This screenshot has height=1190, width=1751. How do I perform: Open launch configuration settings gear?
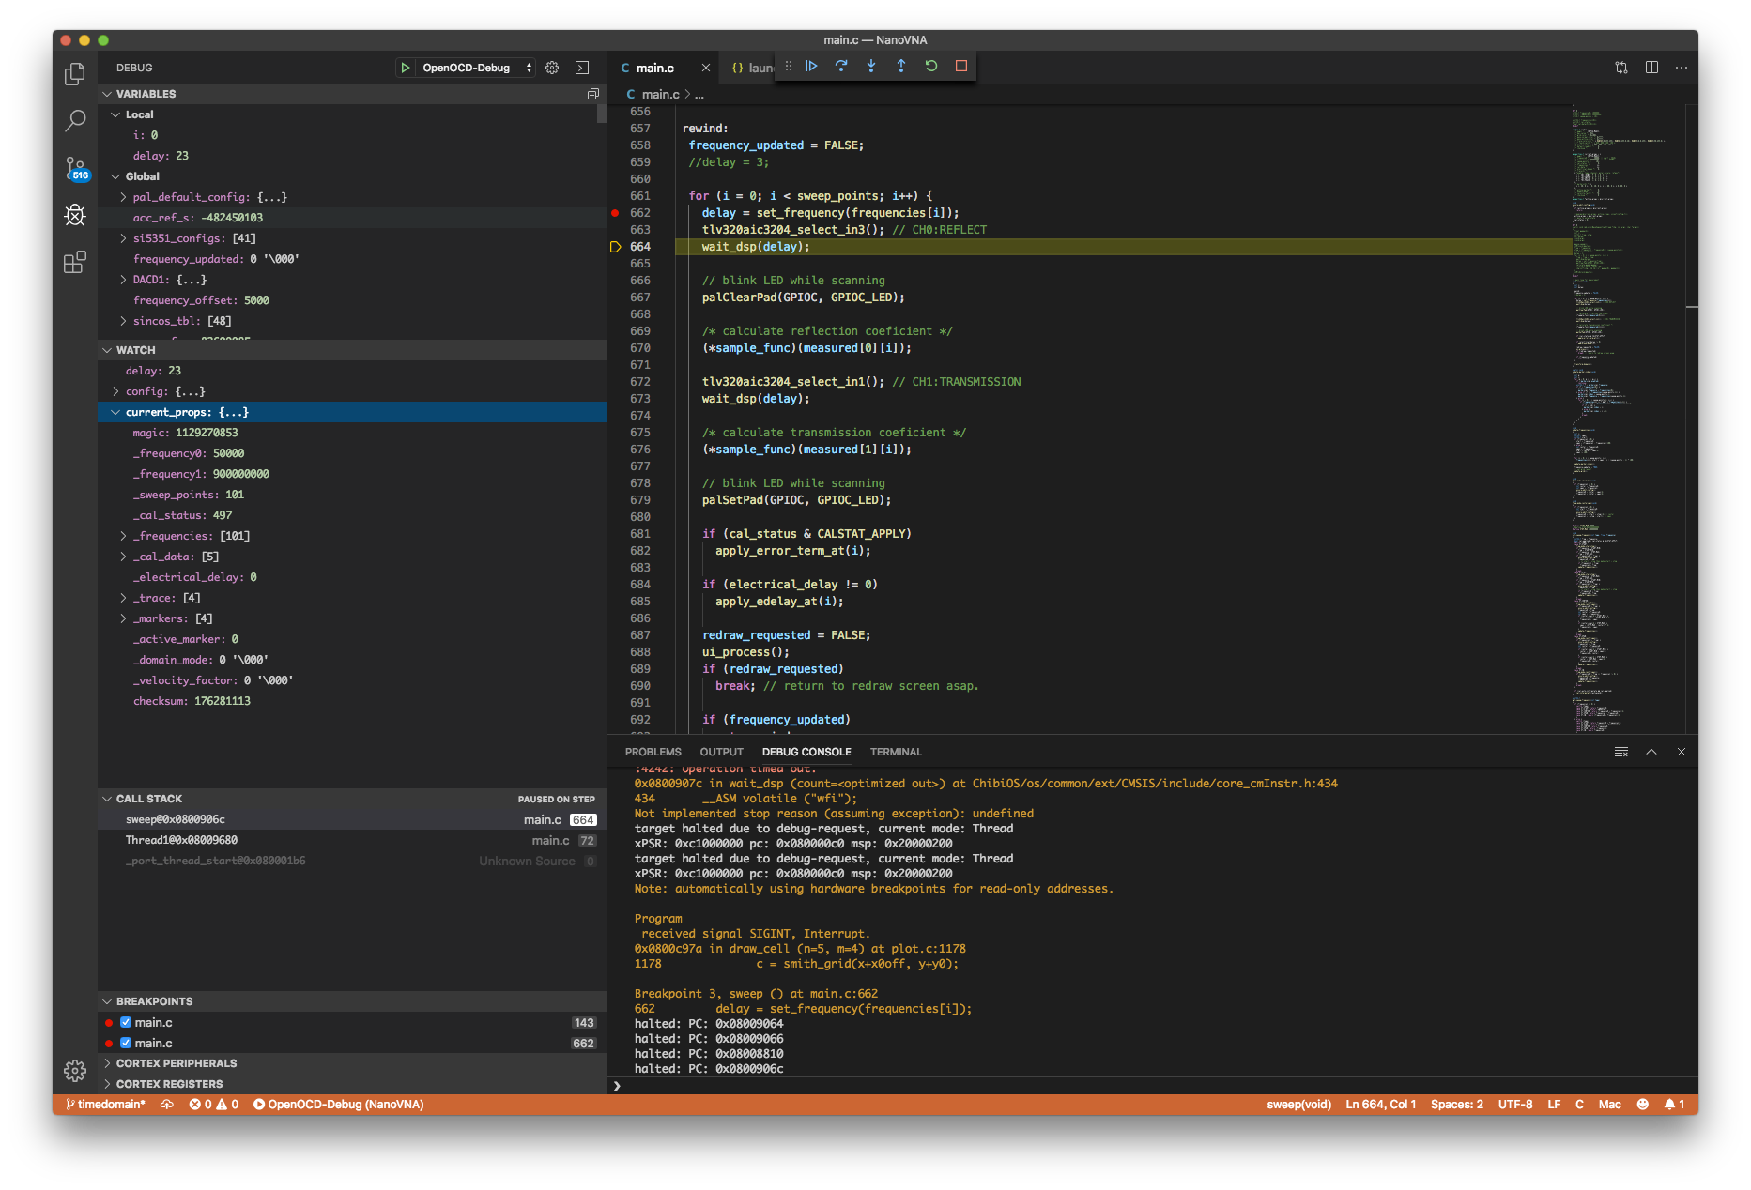click(x=552, y=68)
